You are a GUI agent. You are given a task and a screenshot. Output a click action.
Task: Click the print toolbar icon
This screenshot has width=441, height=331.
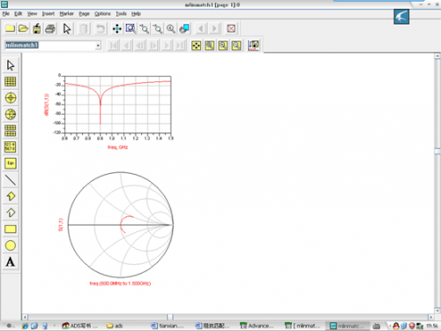[50, 29]
